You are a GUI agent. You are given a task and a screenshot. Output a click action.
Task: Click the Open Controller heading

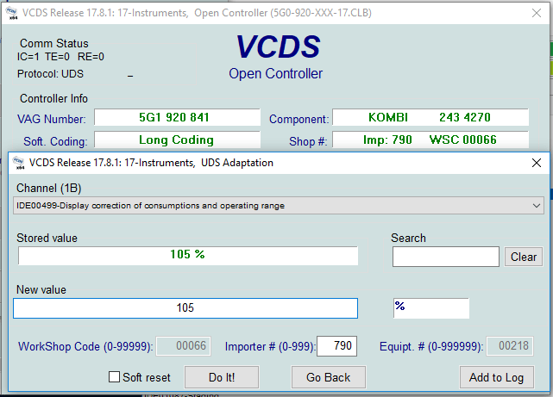pos(276,73)
